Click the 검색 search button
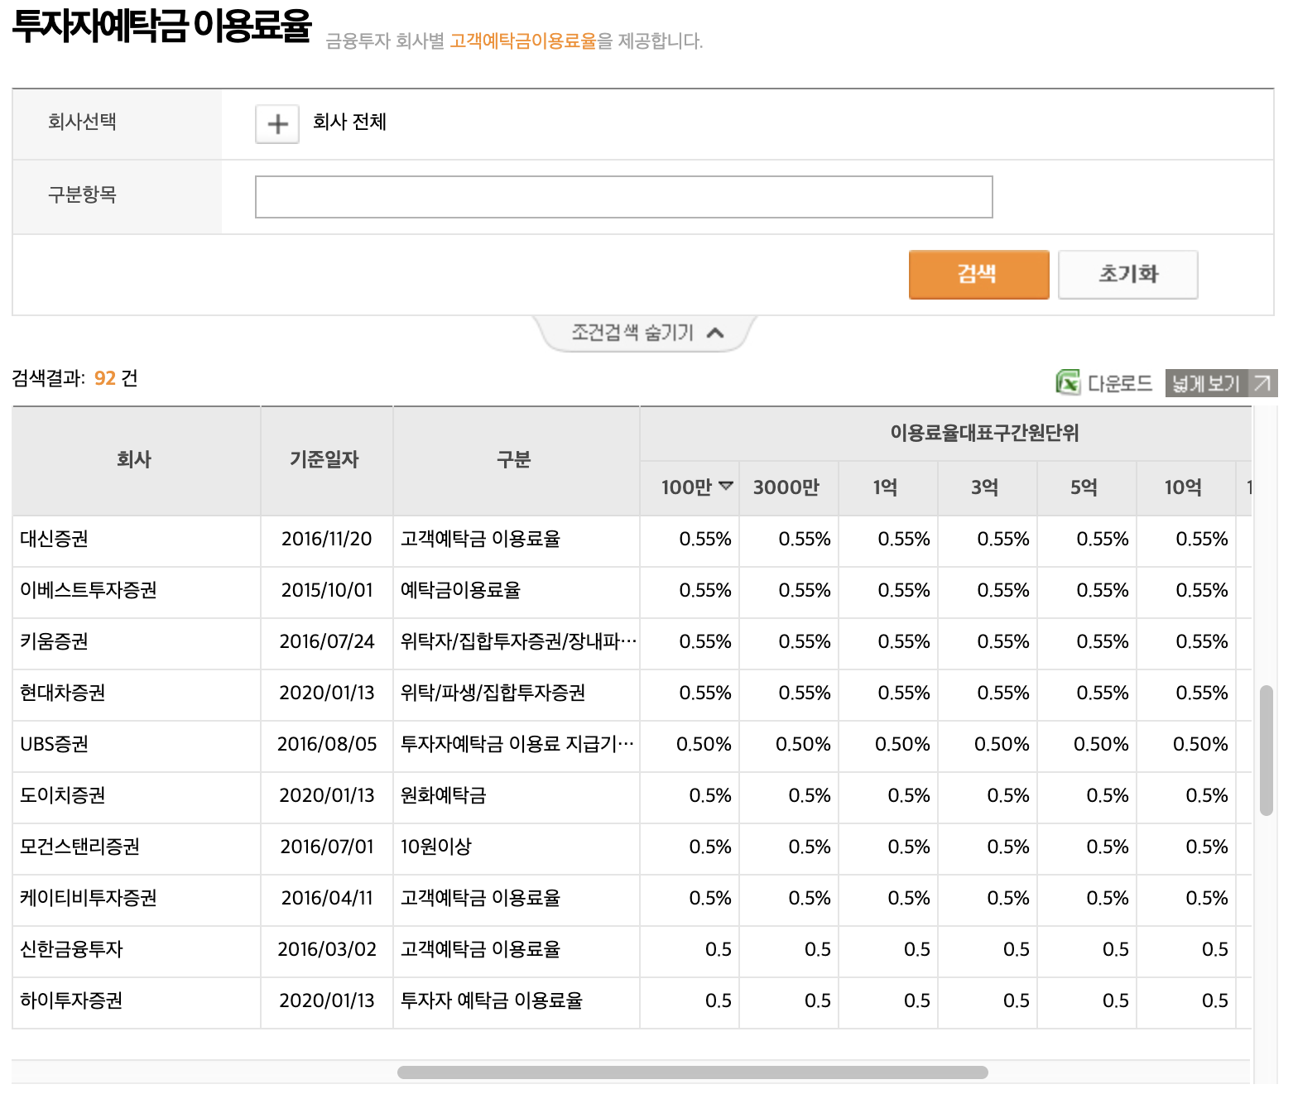 pos(978,274)
